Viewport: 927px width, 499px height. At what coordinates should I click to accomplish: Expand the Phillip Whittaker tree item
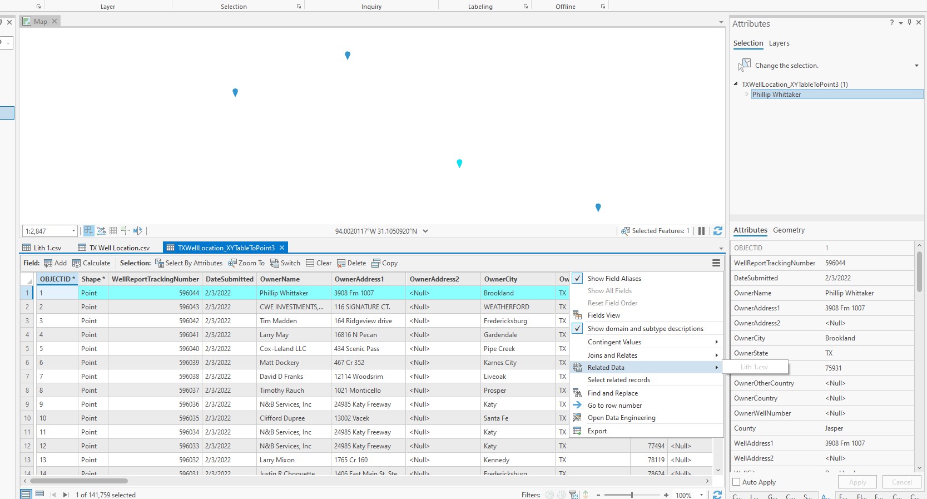747,95
